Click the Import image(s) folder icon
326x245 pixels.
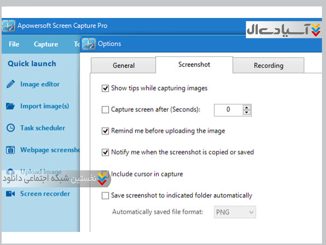11,107
